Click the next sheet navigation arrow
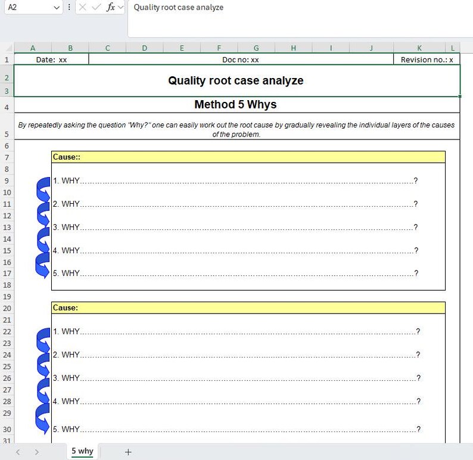This screenshot has height=460, width=473. [x=37, y=452]
